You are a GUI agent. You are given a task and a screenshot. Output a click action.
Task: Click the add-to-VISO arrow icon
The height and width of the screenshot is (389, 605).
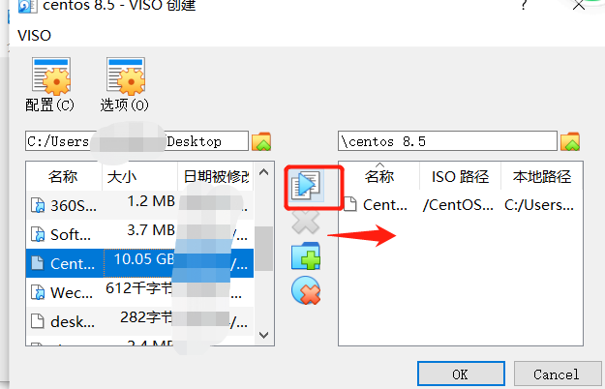(x=306, y=186)
